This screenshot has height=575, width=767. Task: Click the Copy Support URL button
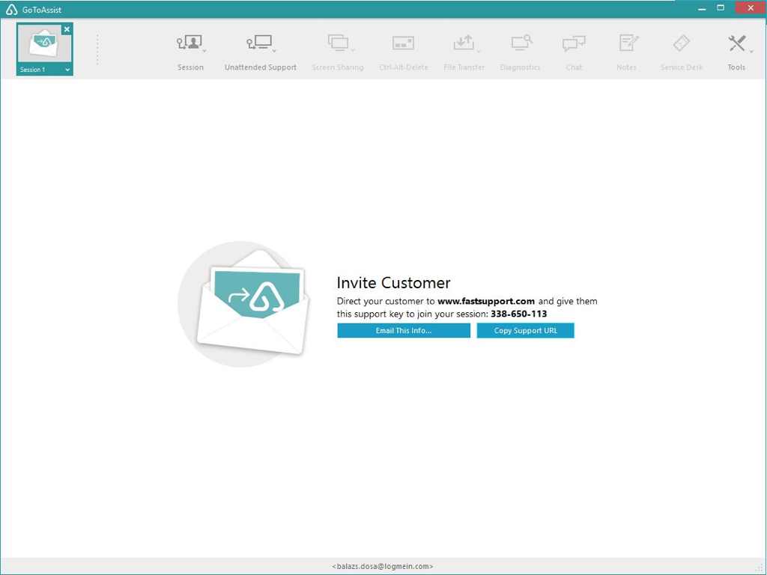coord(525,330)
